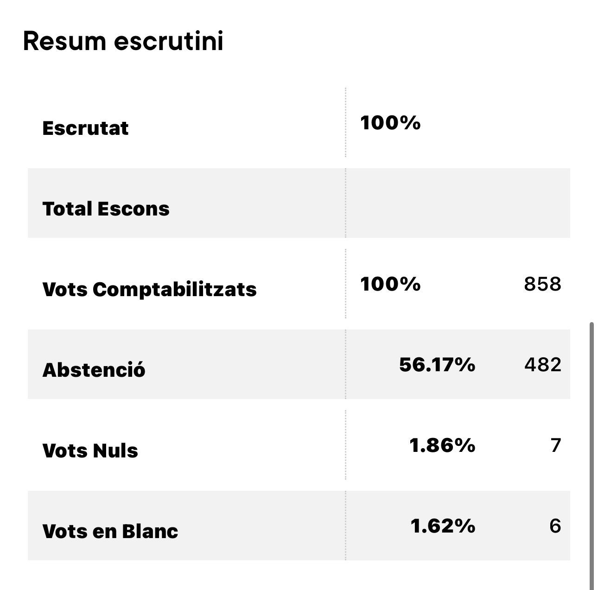Select the Vots Comptabilitzats label

click(149, 289)
